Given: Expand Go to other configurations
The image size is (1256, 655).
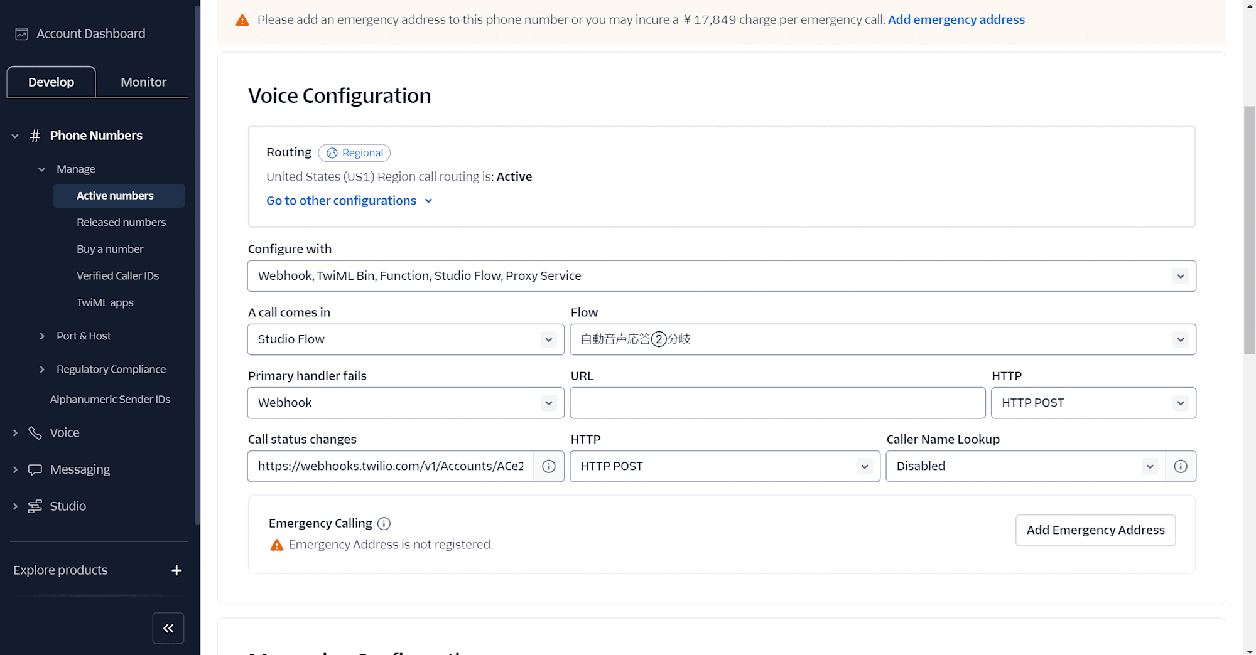Looking at the screenshot, I should click(349, 201).
